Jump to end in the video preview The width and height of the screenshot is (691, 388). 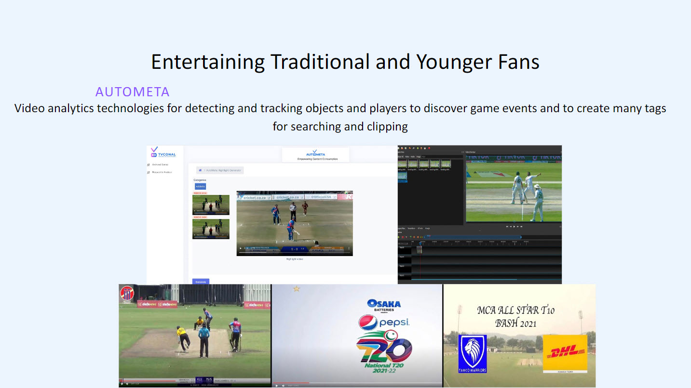(522, 226)
